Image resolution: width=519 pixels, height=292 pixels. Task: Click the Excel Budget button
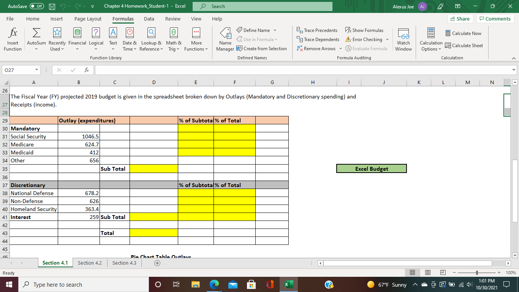tap(371, 168)
